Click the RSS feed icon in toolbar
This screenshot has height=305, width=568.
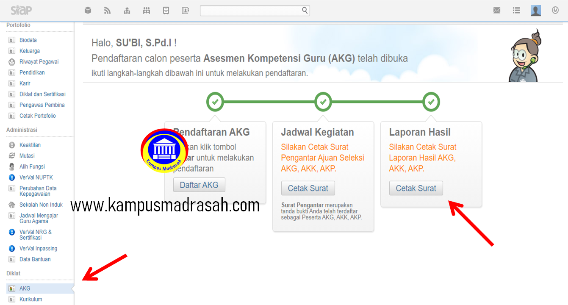click(x=107, y=10)
